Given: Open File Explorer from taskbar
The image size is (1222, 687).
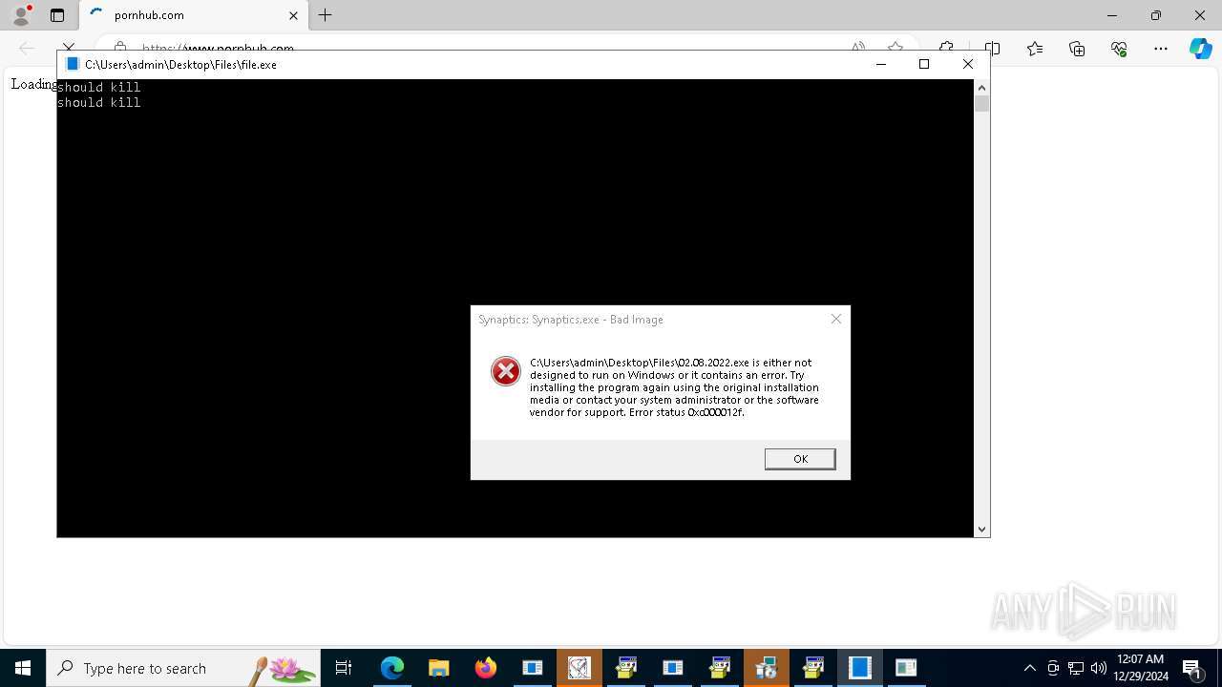Looking at the screenshot, I should pyautogui.click(x=439, y=668).
